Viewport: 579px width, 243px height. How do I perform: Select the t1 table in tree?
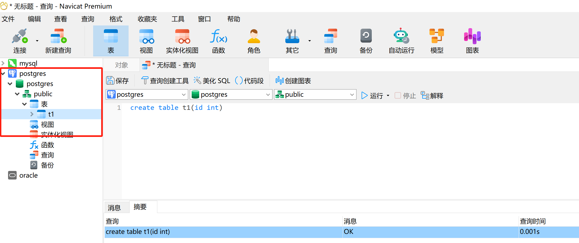click(x=51, y=114)
